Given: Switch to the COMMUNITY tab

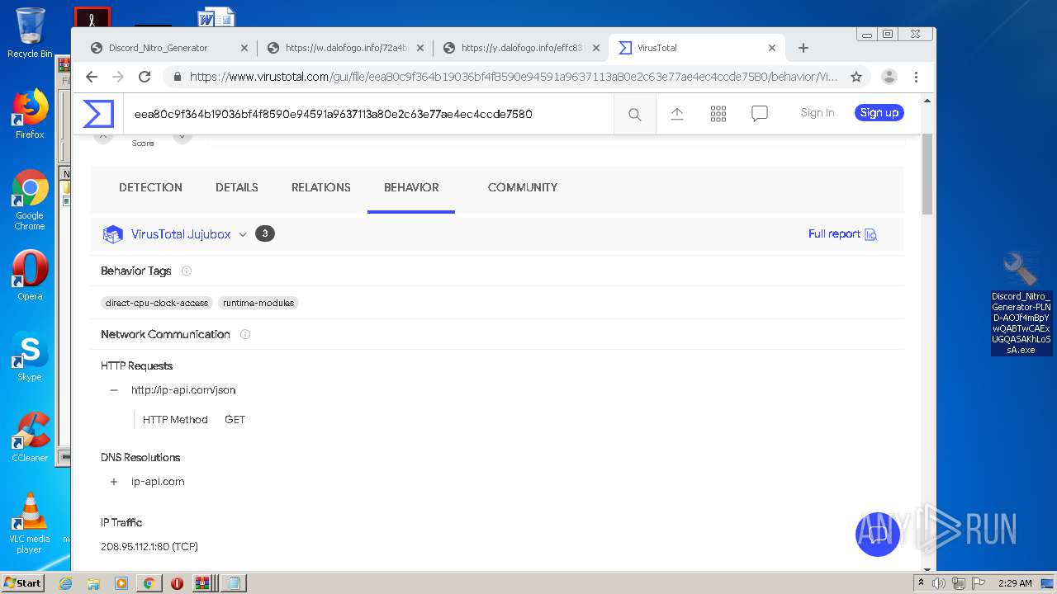Looking at the screenshot, I should click(523, 187).
